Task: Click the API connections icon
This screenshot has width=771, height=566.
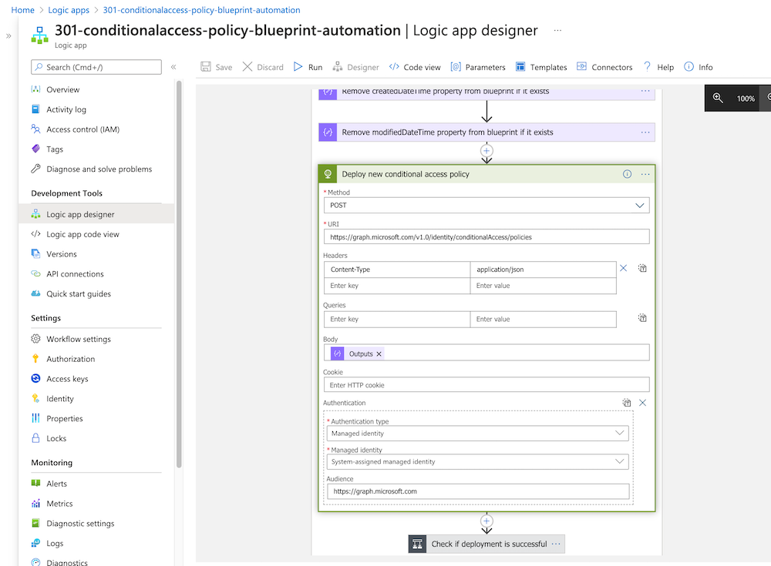Action: (36, 273)
